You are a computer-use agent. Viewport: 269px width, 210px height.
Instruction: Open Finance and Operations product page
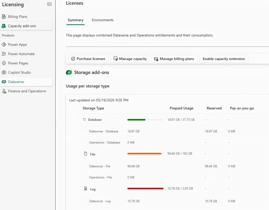[x=26, y=91]
